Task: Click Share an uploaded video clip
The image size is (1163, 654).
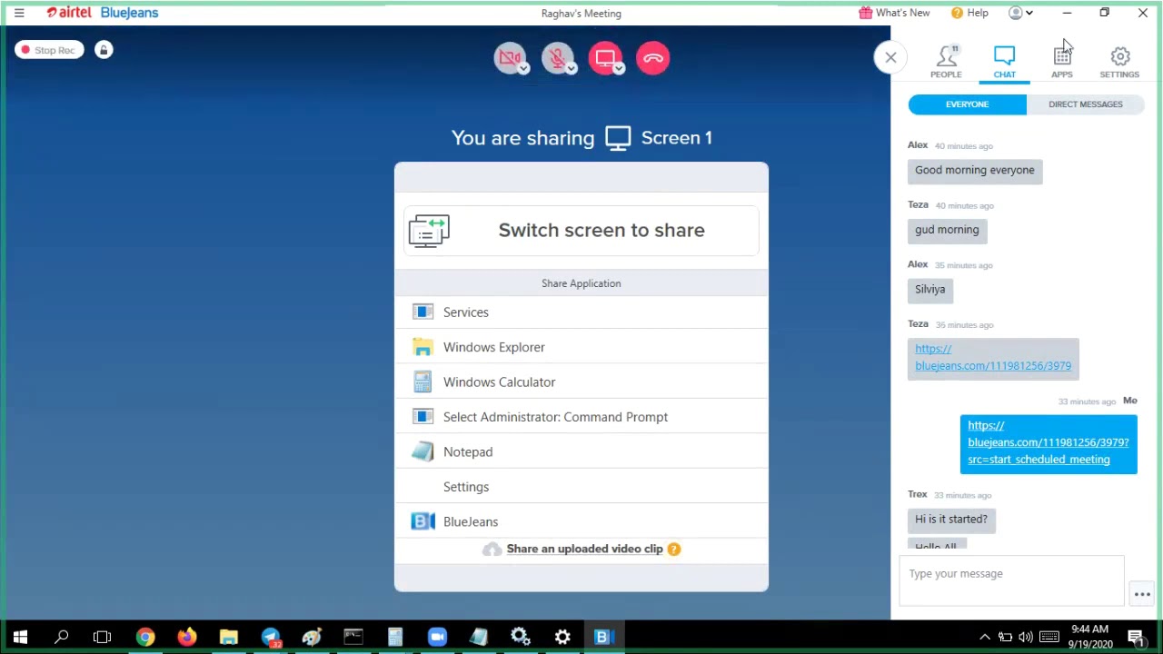Action: tap(584, 549)
